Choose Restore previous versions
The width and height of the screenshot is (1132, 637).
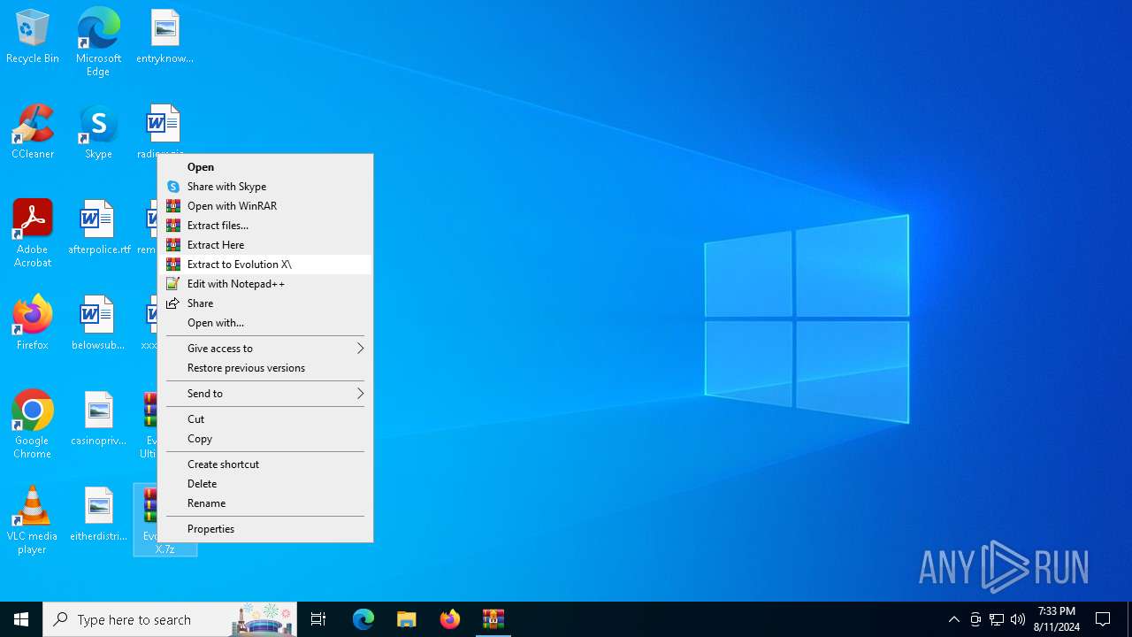coord(265,368)
